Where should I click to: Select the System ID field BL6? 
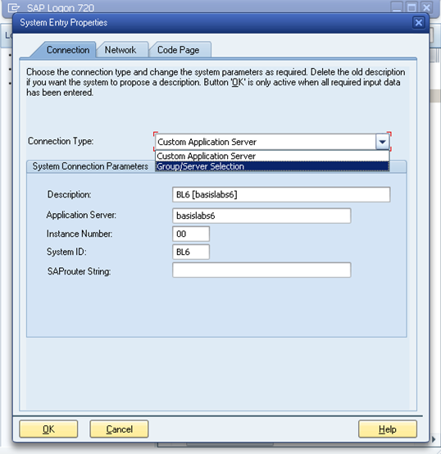(191, 252)
